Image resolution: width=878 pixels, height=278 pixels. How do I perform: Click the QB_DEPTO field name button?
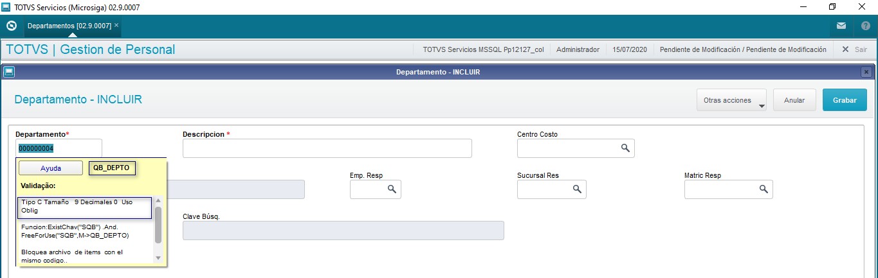111,168
